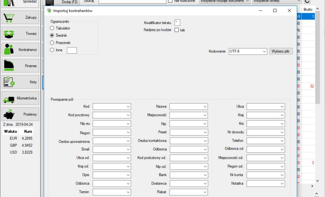Click the Wybierz plik button
This screenshot has height=197, width=325.
point(281,51)
